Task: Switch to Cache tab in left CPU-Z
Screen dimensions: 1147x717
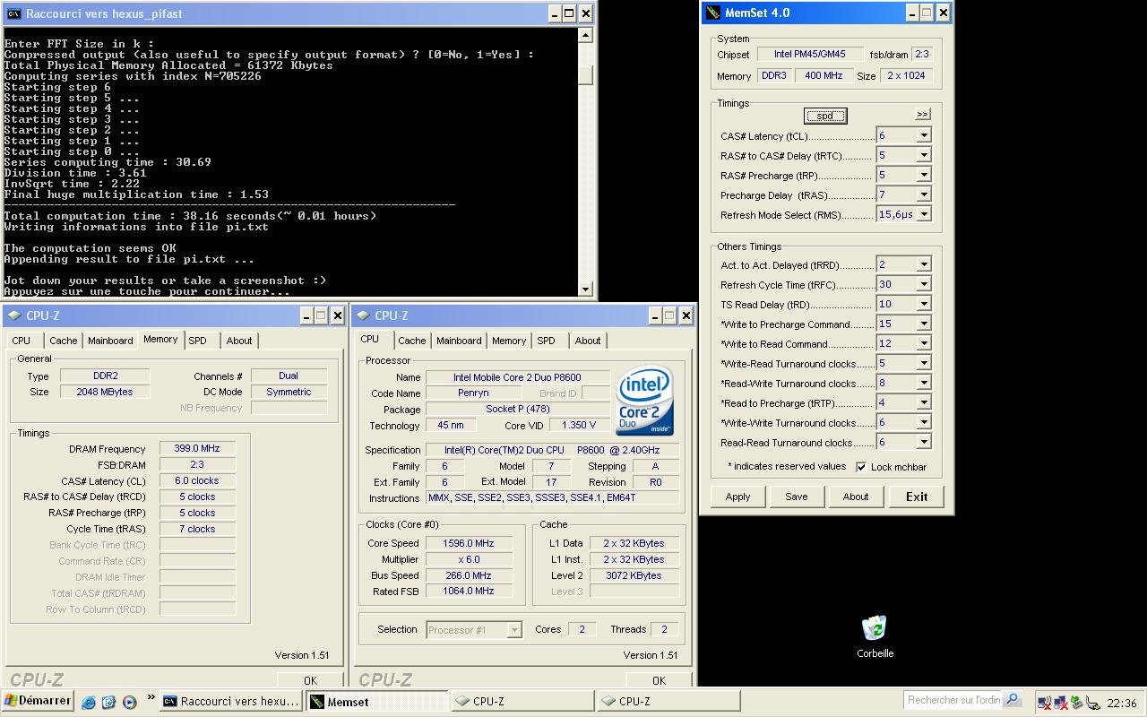Action: tap(63, 341)
